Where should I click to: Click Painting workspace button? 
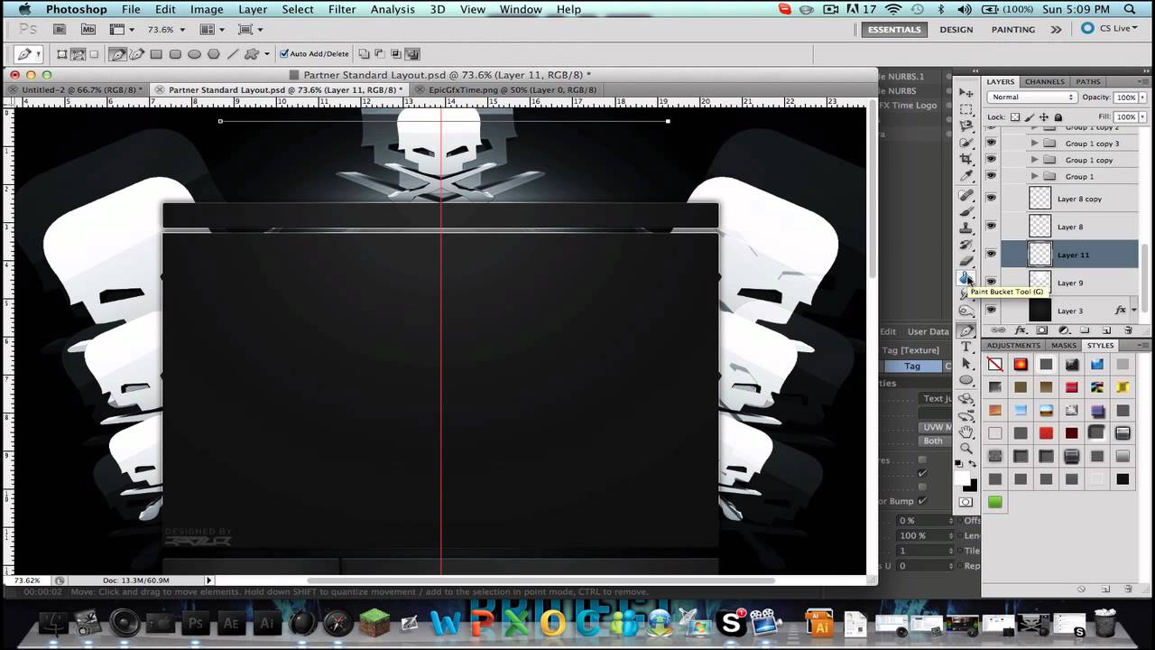pyautogui.click(x=1013, y=29)
